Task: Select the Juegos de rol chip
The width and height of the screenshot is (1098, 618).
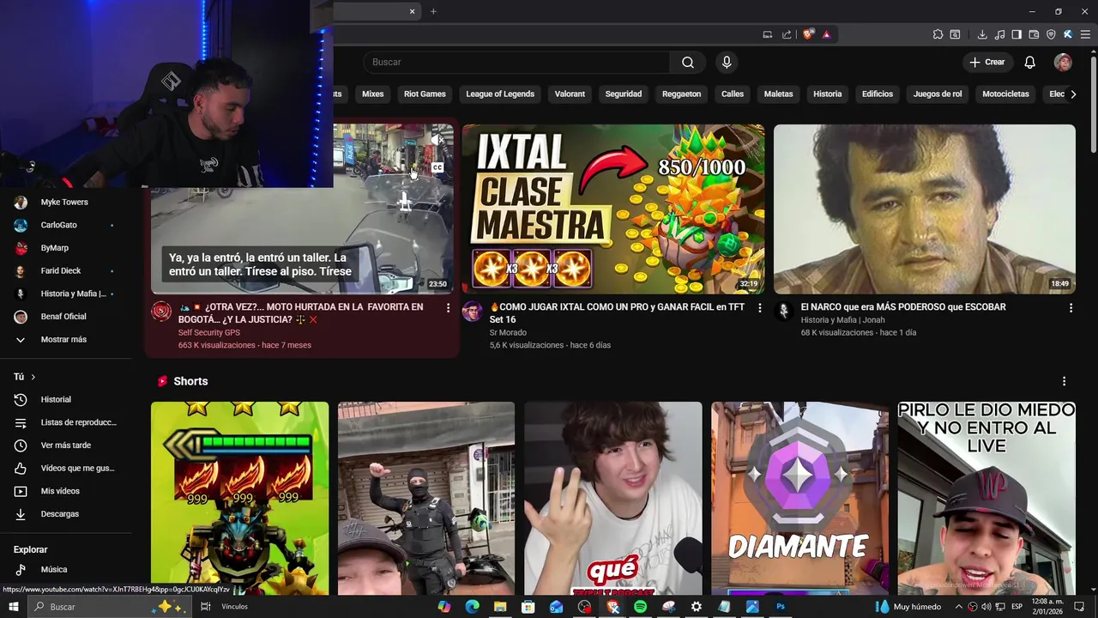Action: pyautogui.click(x=938, y=94)
